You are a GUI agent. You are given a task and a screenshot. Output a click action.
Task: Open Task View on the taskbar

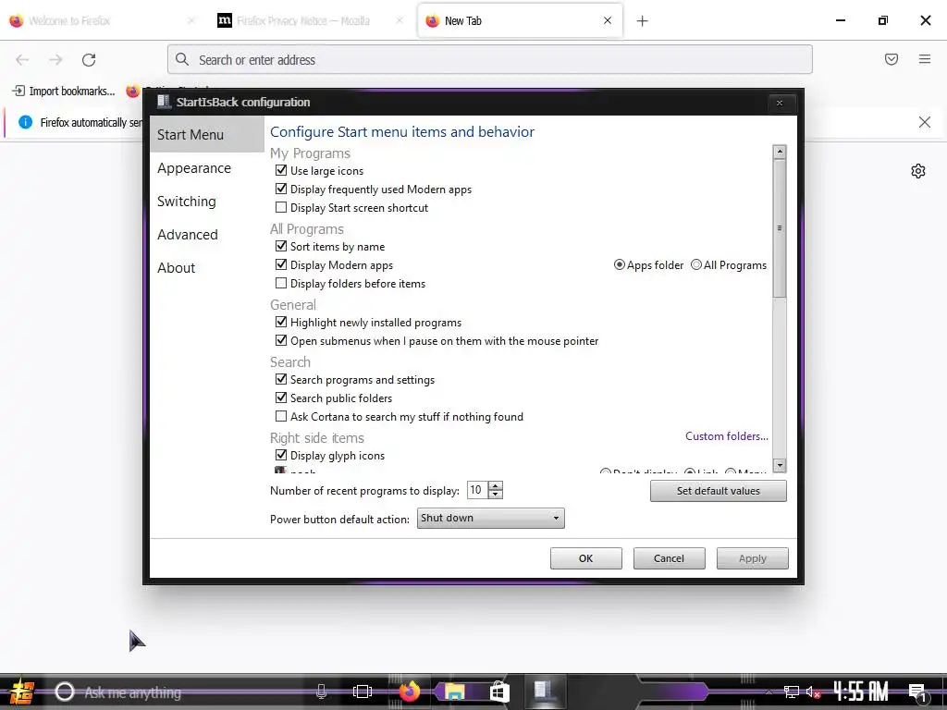point(362,692)
